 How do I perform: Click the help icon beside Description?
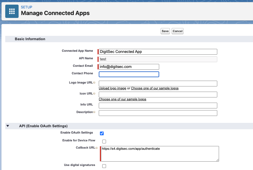pyautogui.click(x=94, y=112)
